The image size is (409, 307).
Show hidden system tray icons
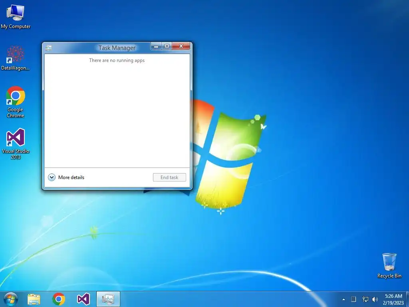tap(343, 299)
